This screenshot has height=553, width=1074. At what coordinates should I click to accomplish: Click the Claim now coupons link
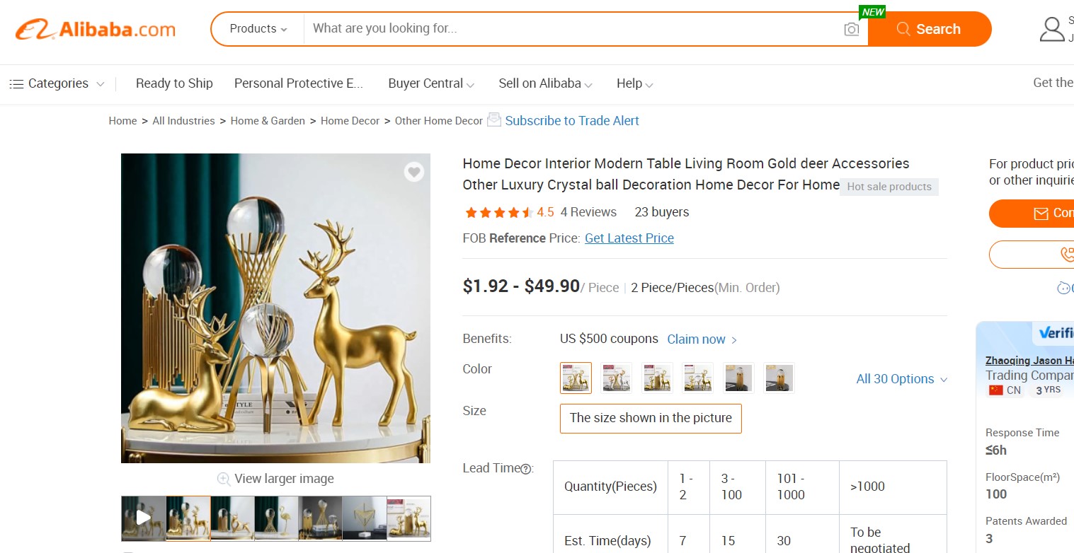pos(696,339)
